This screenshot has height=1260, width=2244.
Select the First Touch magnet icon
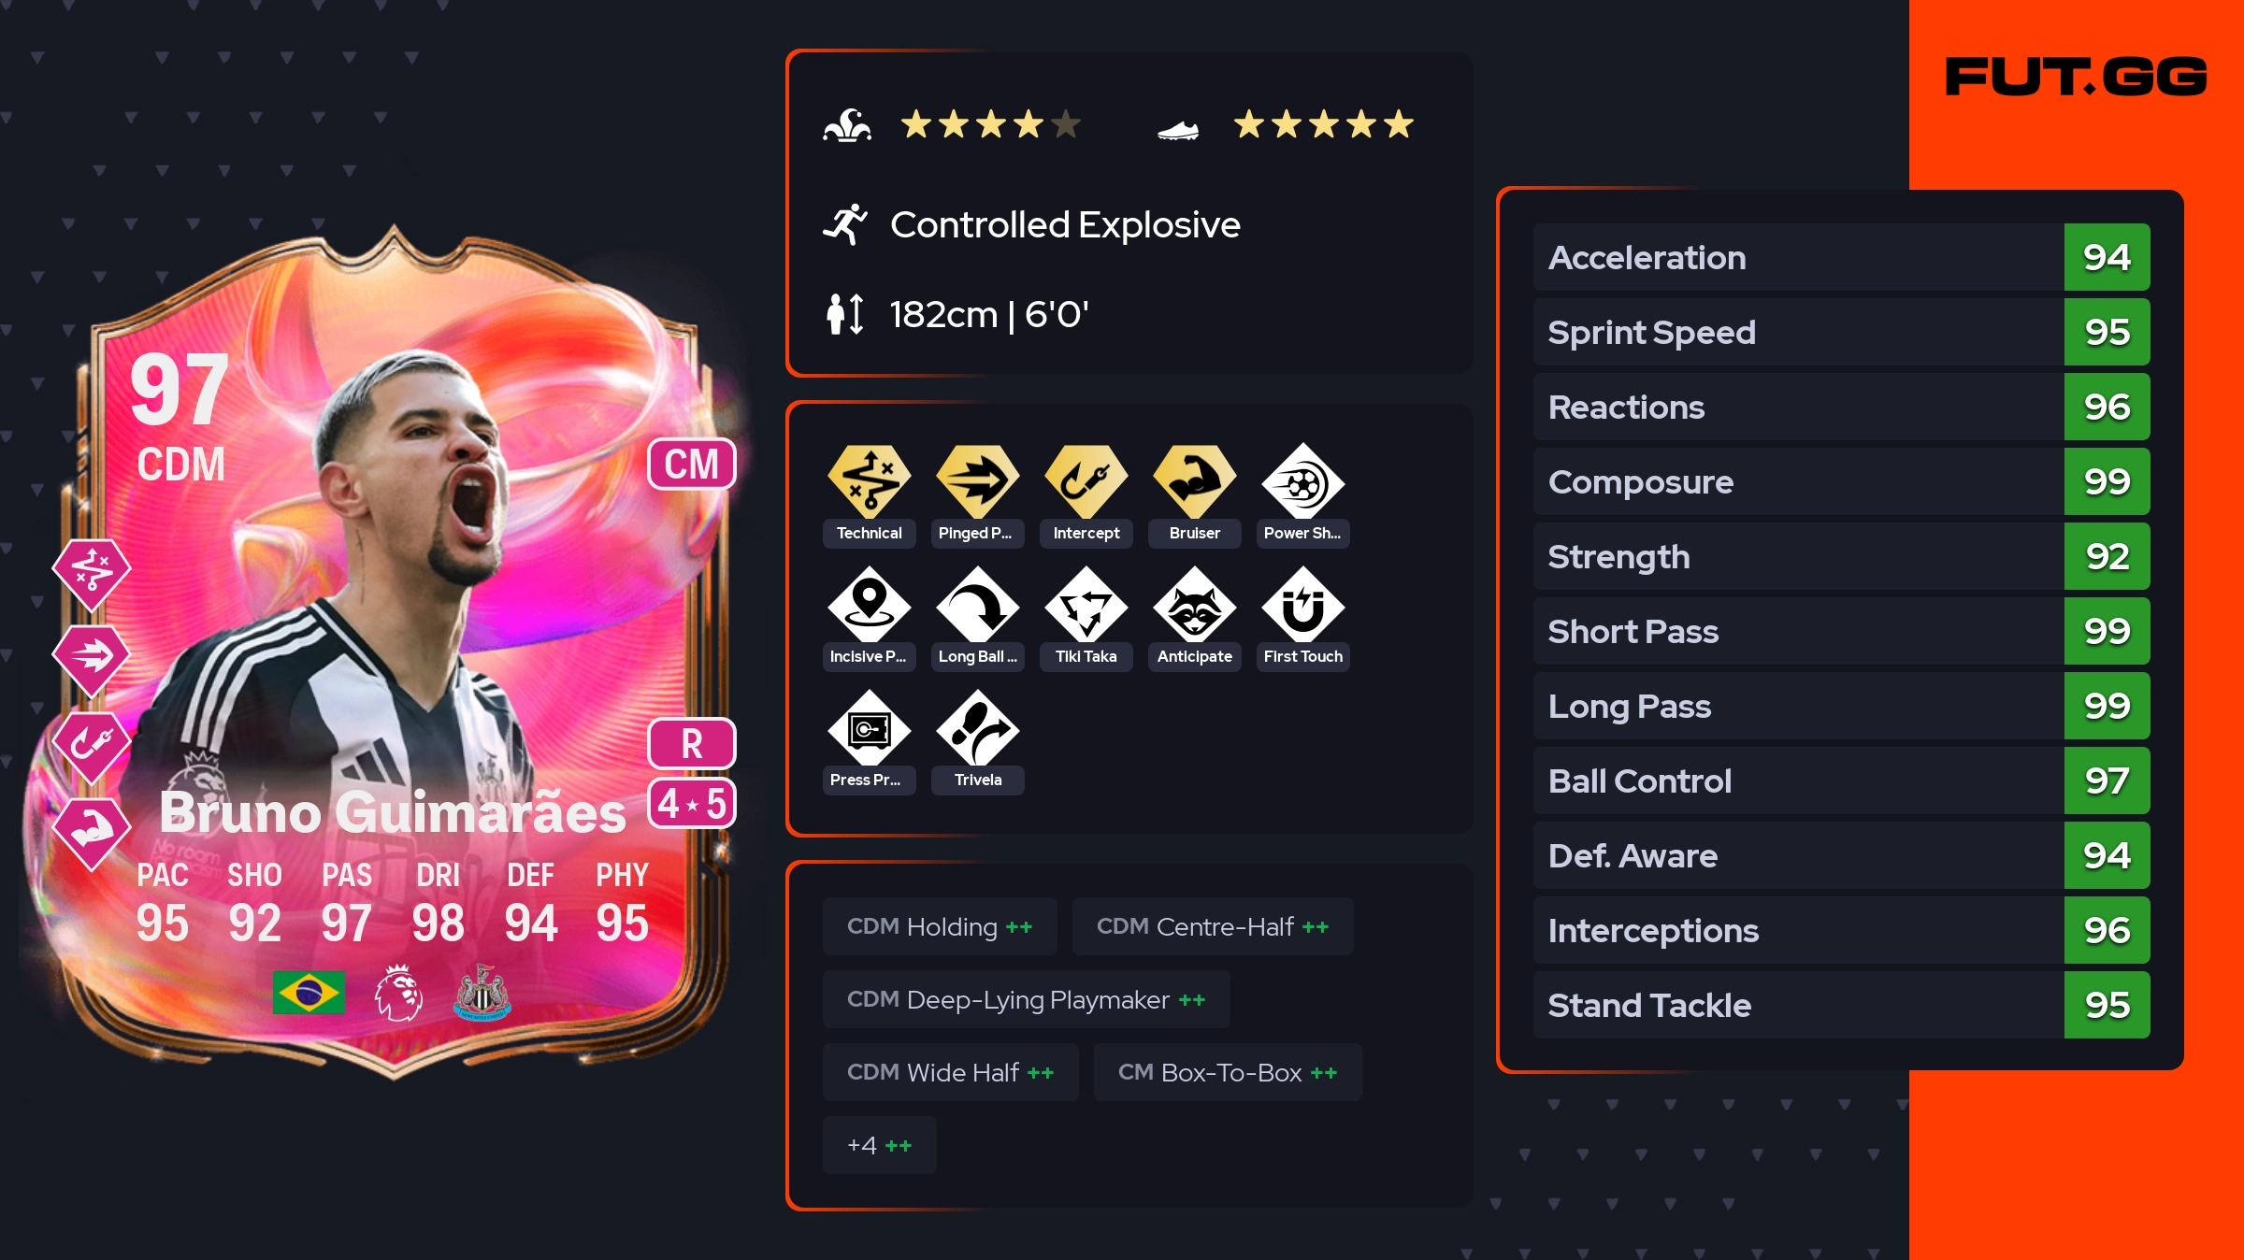(x=1303, y=606)
